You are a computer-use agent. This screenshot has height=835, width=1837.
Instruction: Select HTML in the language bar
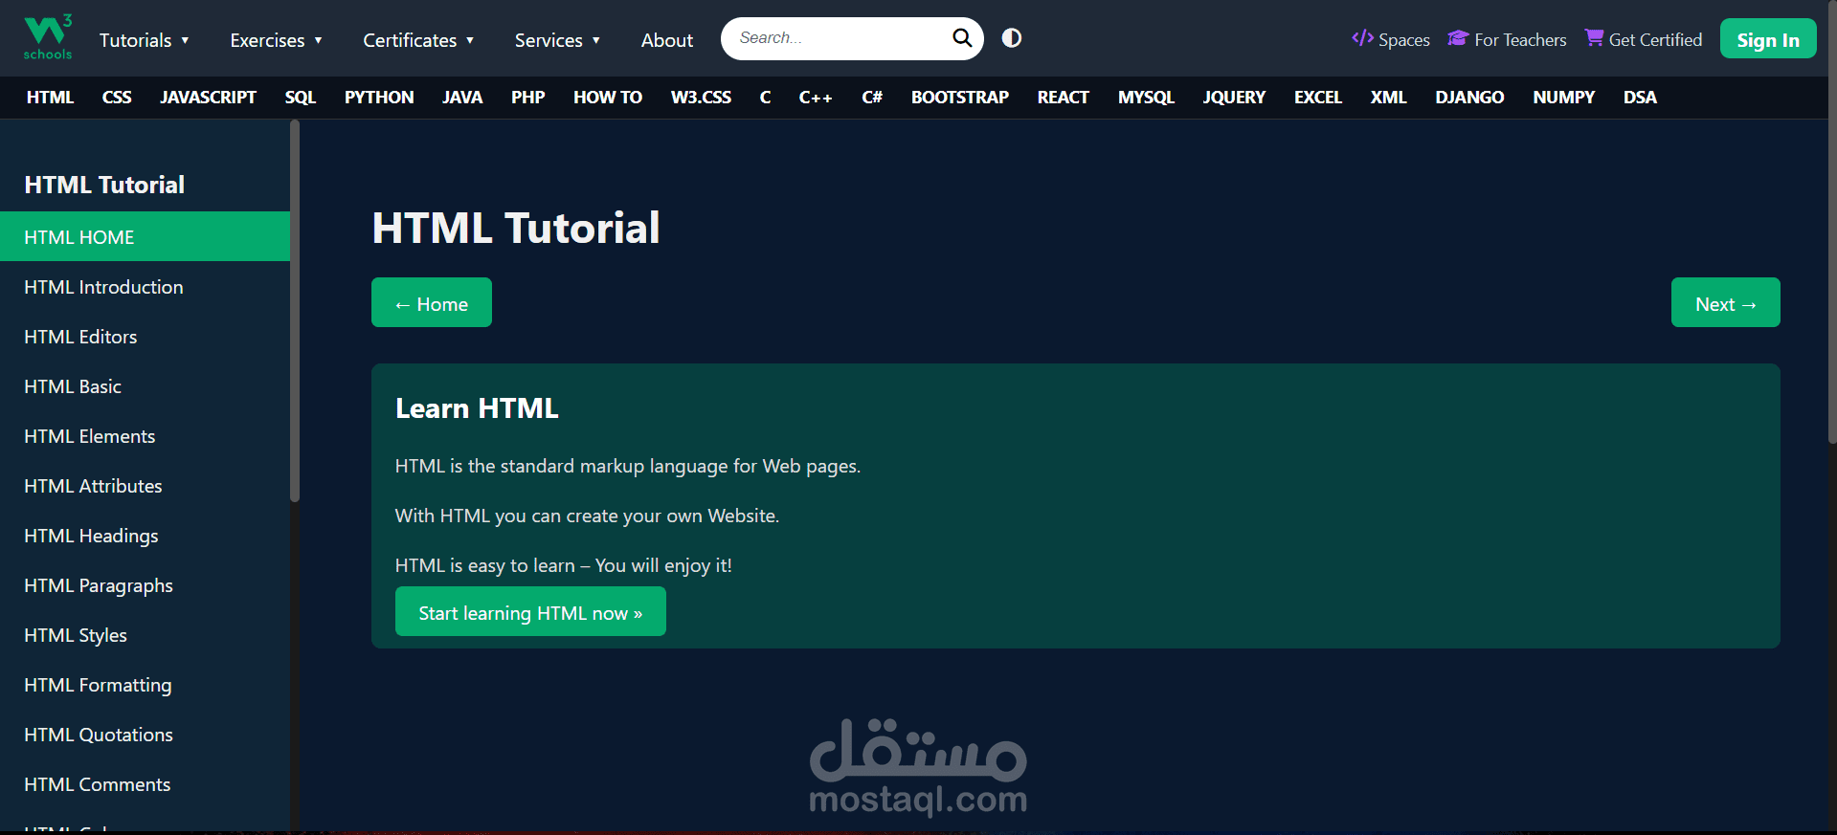click(x=50, y=98)
